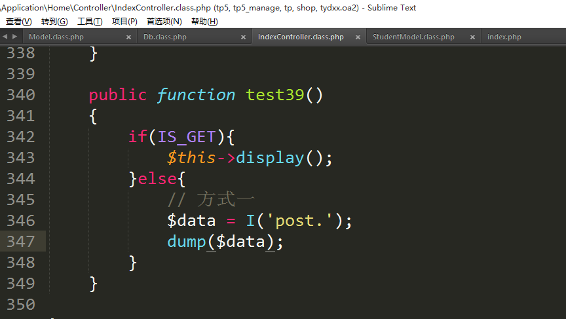
Task: Switch to the Model.class.php tab
Action: [56, 37]
